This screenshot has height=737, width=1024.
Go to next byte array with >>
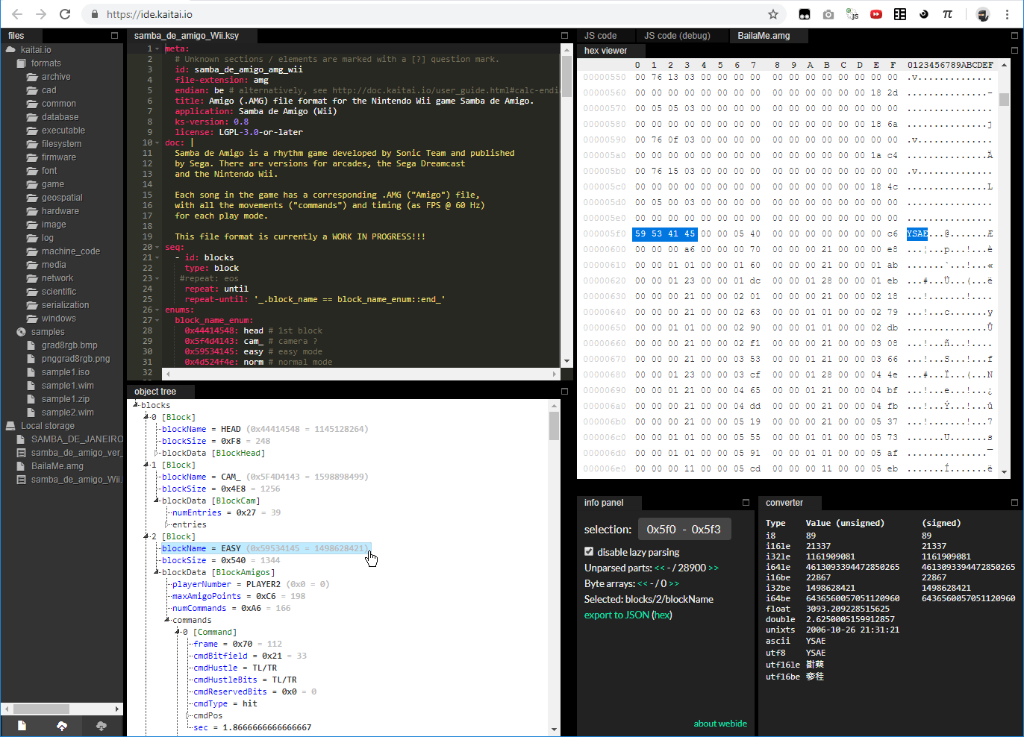click(674, 583)
